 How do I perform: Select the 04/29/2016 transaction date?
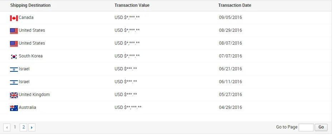point(231,107)
